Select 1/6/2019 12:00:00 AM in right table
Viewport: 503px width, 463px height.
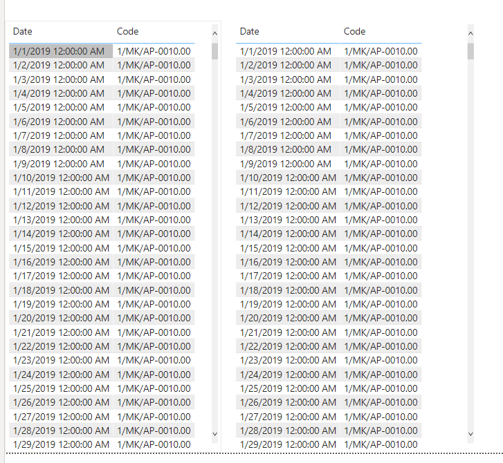coord(288,122)
